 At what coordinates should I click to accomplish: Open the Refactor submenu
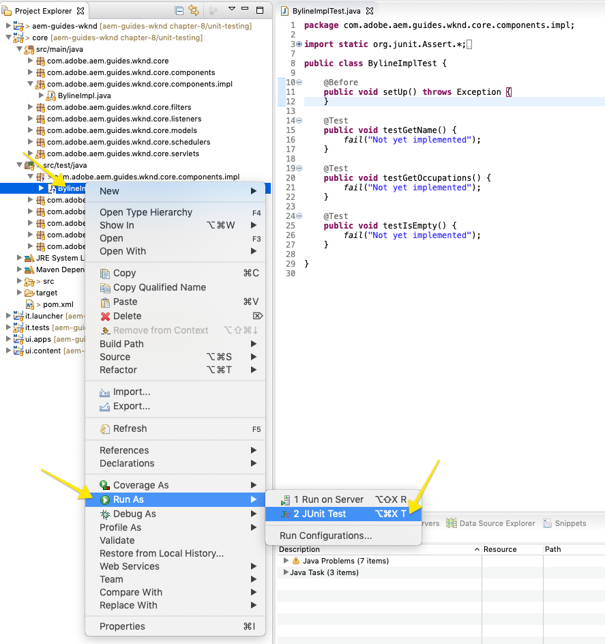(175, 370)
